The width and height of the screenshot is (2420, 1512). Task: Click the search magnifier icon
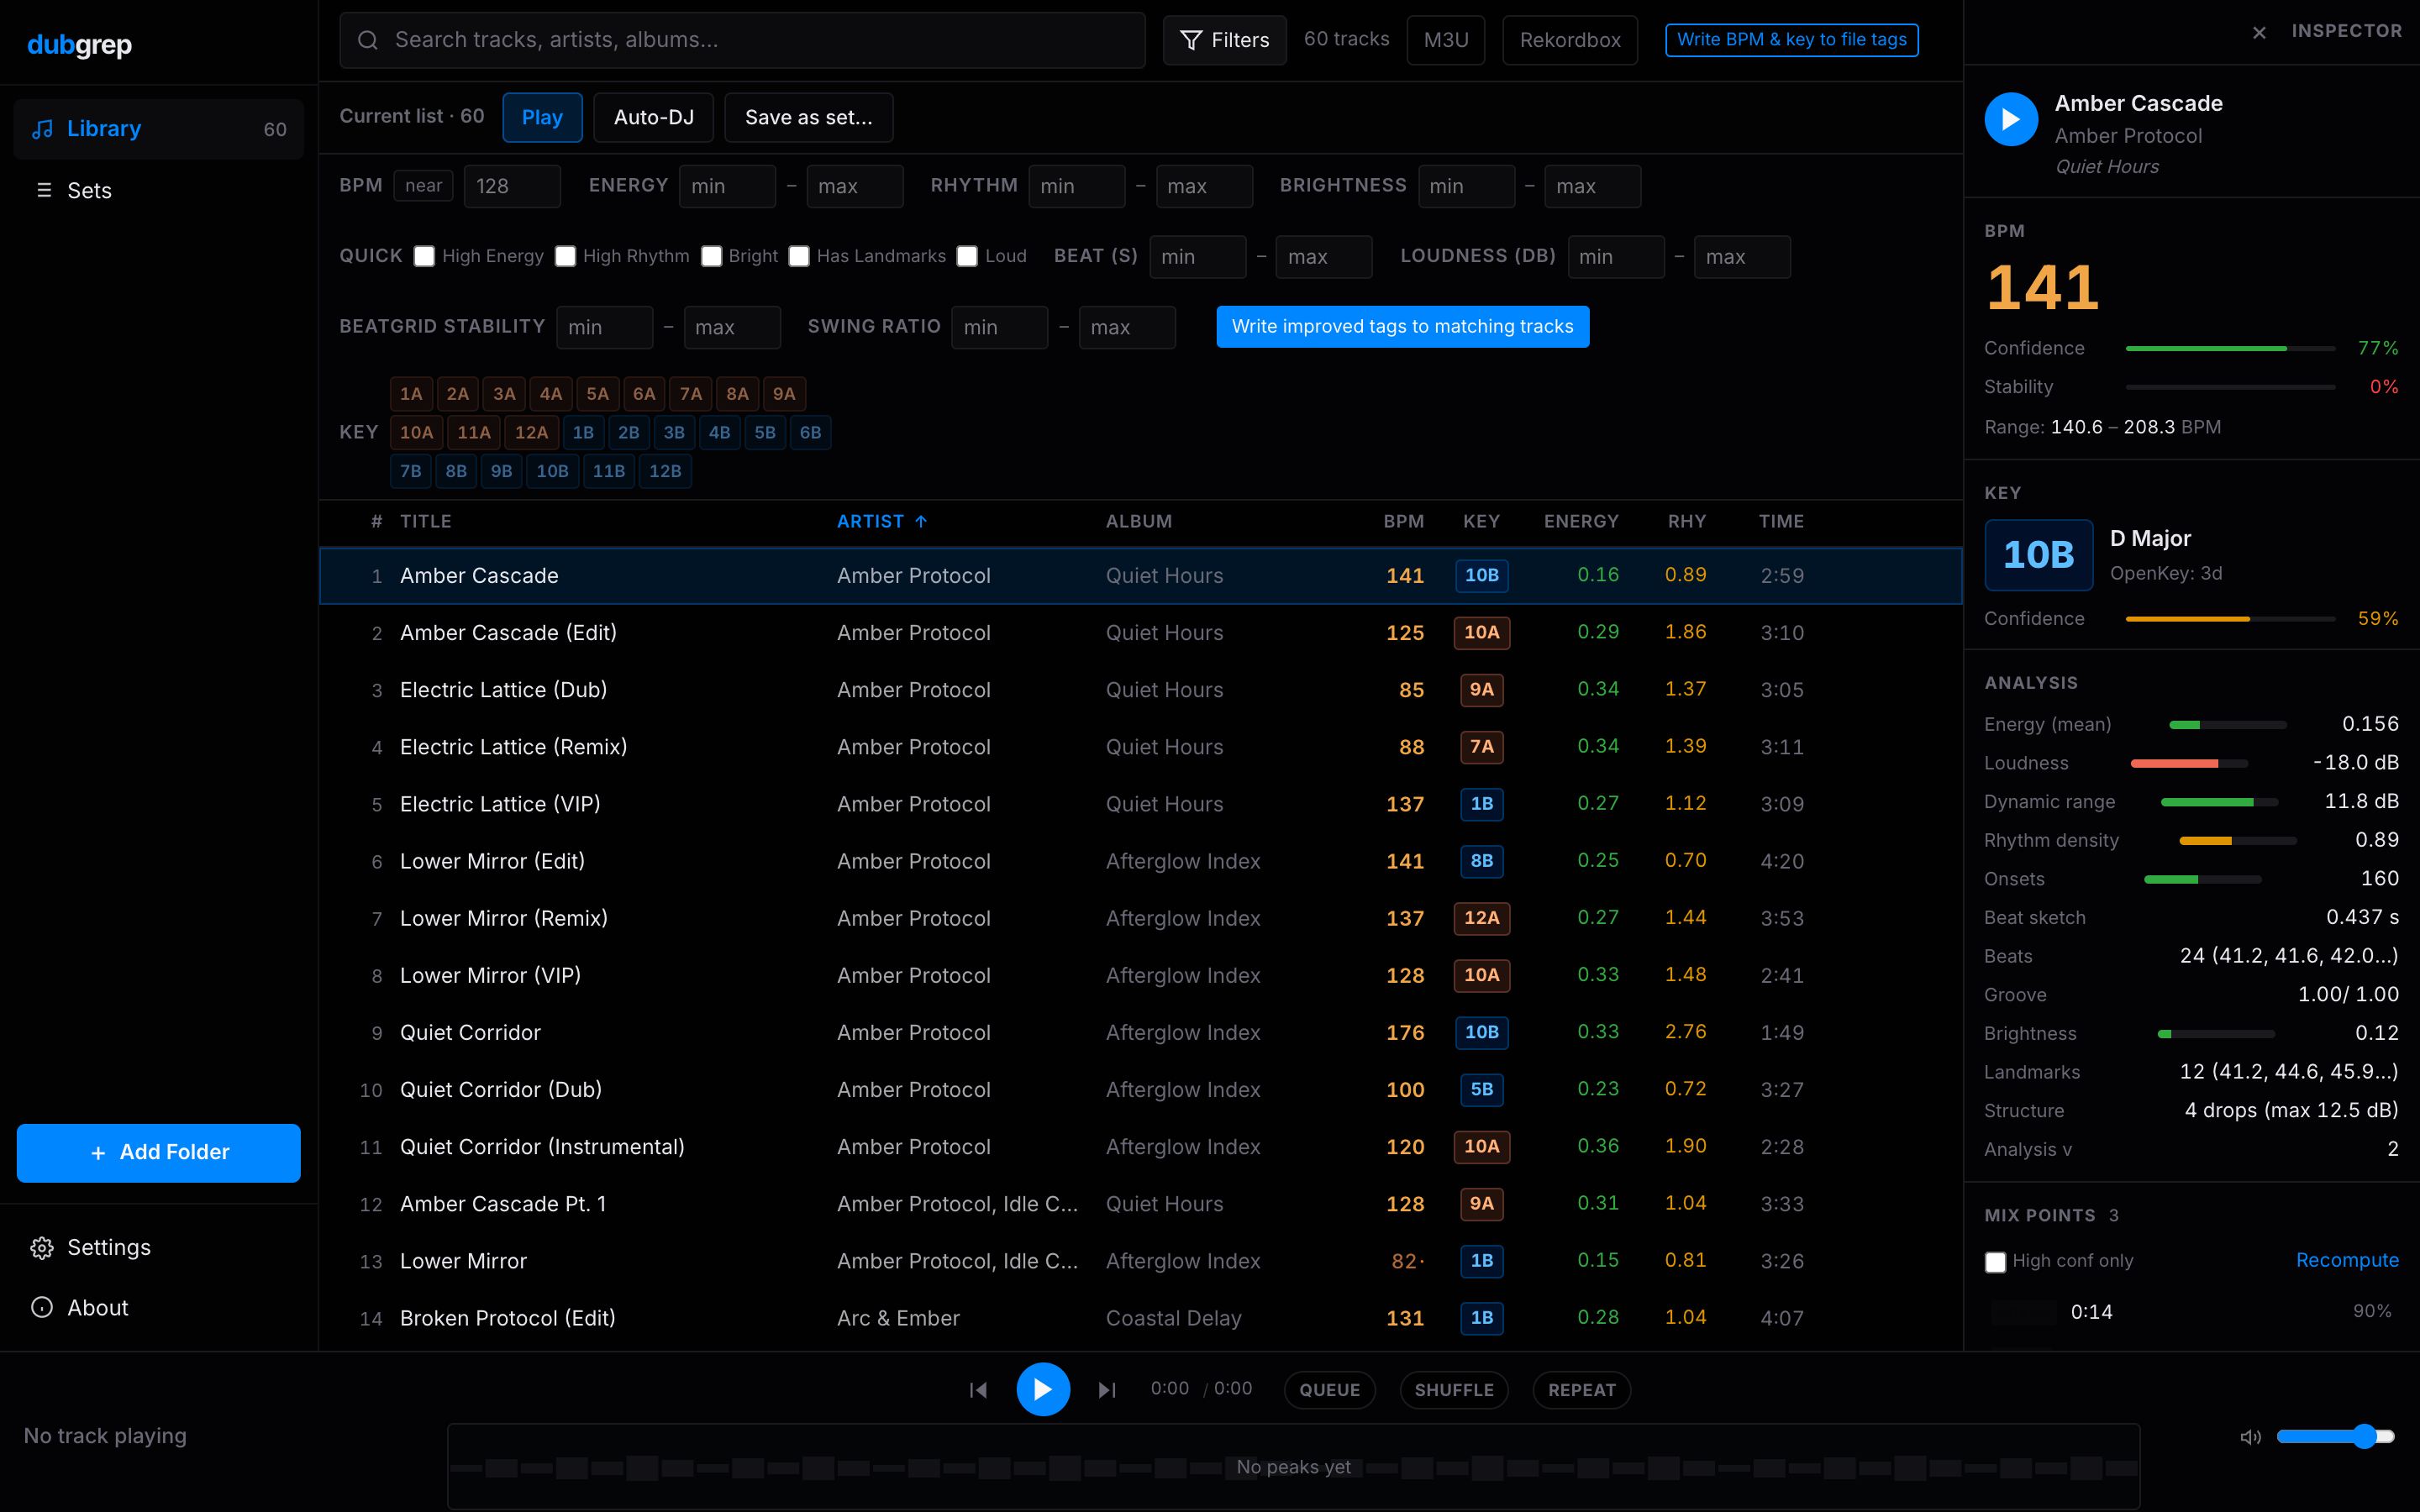point(368,40)
